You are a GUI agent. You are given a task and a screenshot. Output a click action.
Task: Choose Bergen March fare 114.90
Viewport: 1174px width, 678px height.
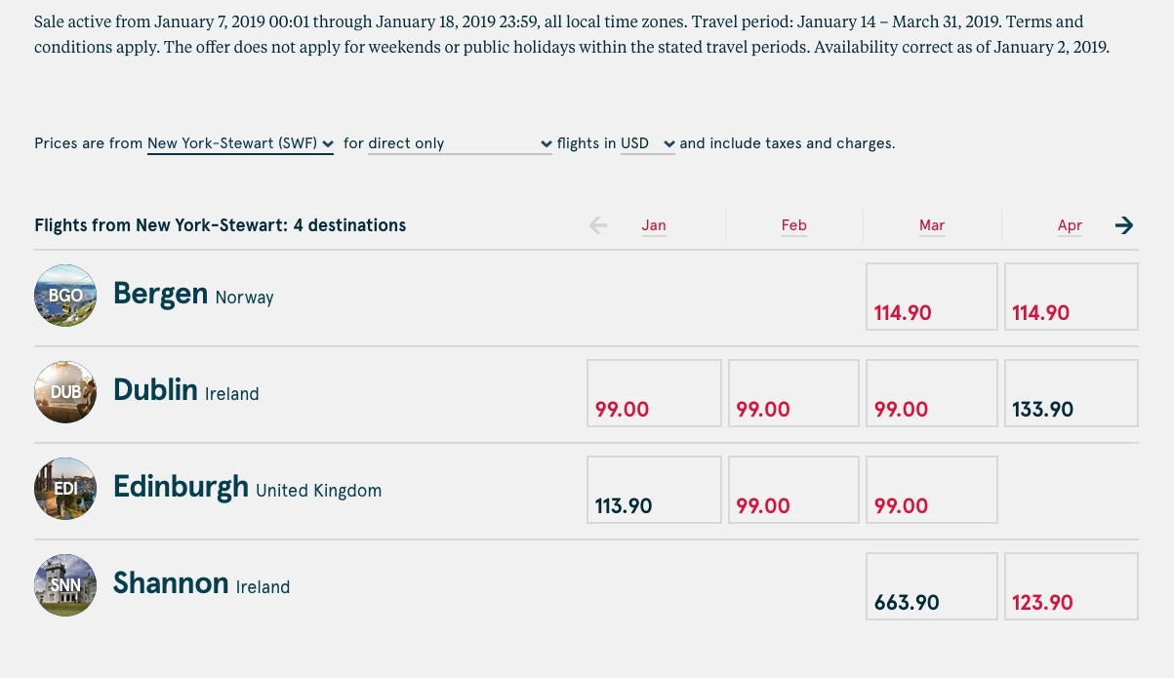coord(932,297)
